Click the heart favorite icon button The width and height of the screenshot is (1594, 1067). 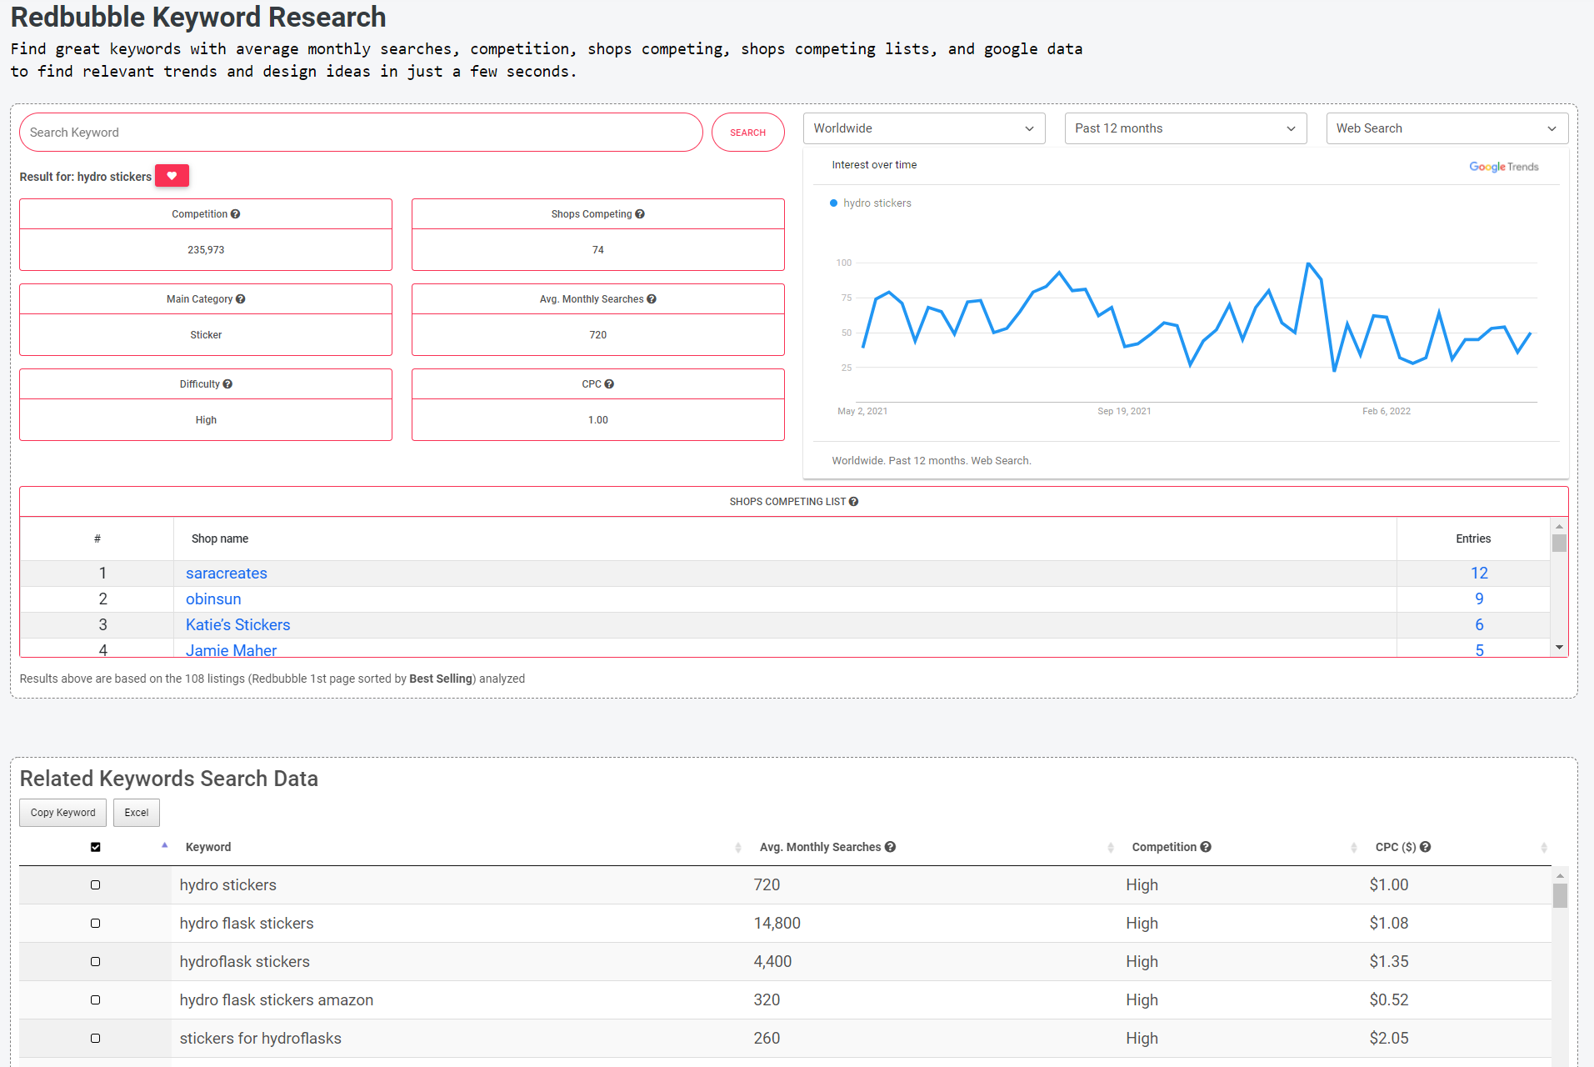tap(172, 176)
